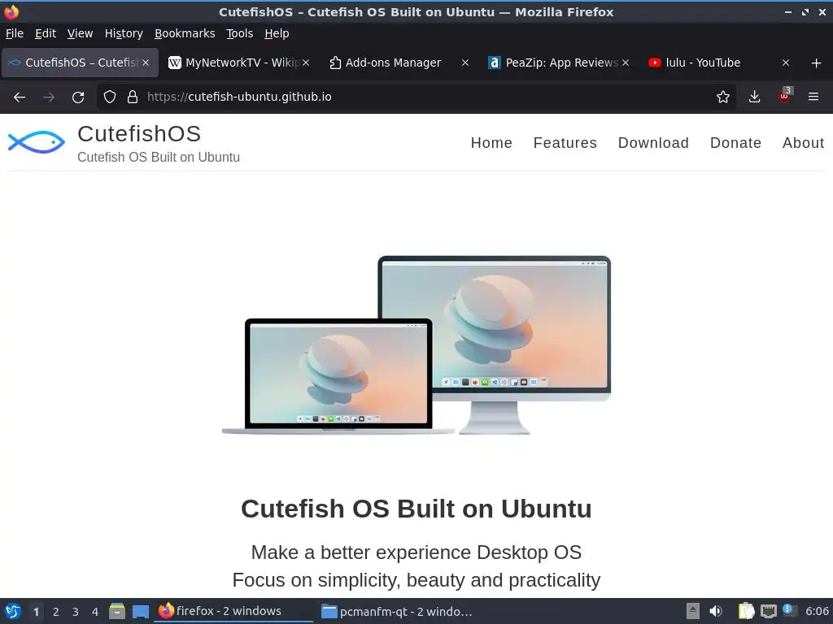Switch to workspace 2 in the pager
Image resolution: width=833 pixels, height=624 pixels.
[x=56, y=612]
